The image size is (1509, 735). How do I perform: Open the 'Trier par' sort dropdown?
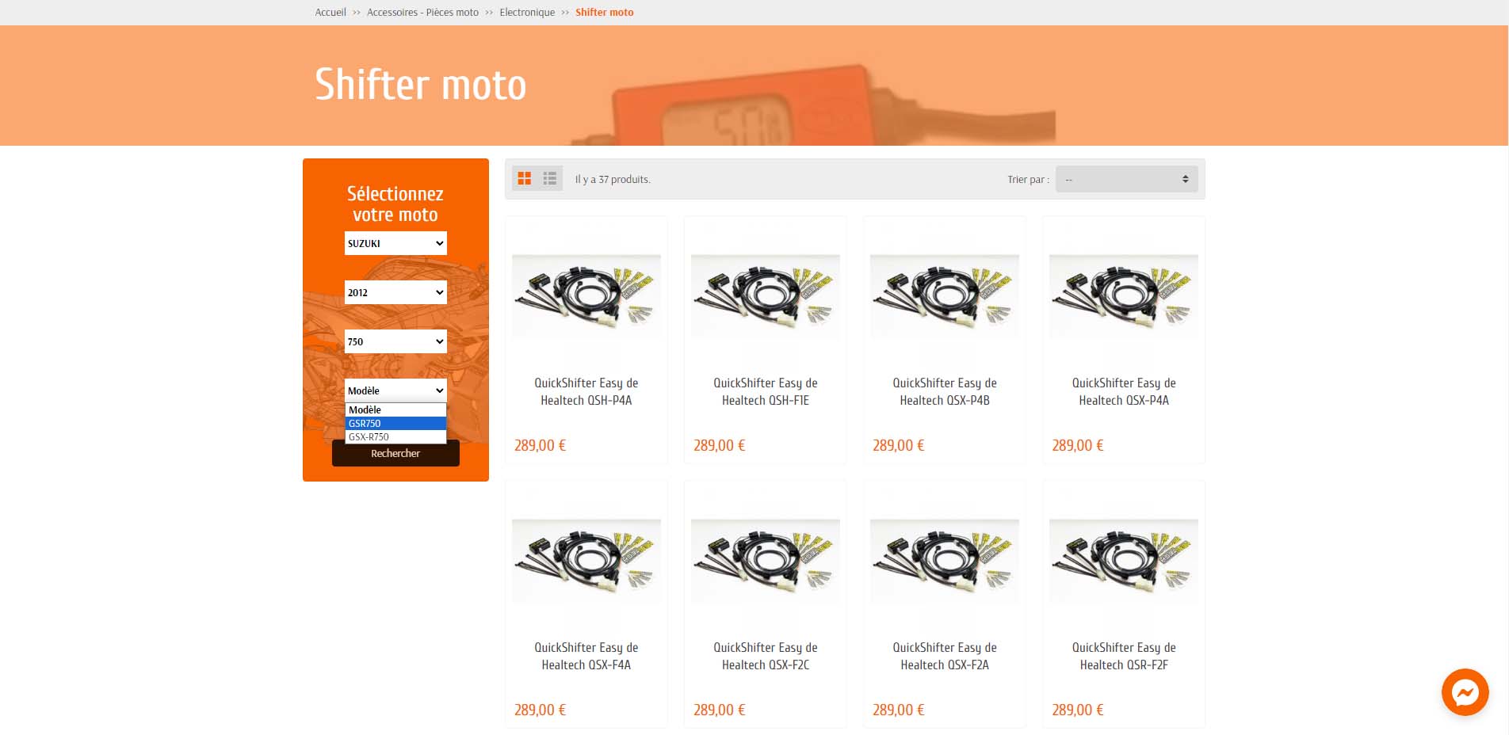1126,179
